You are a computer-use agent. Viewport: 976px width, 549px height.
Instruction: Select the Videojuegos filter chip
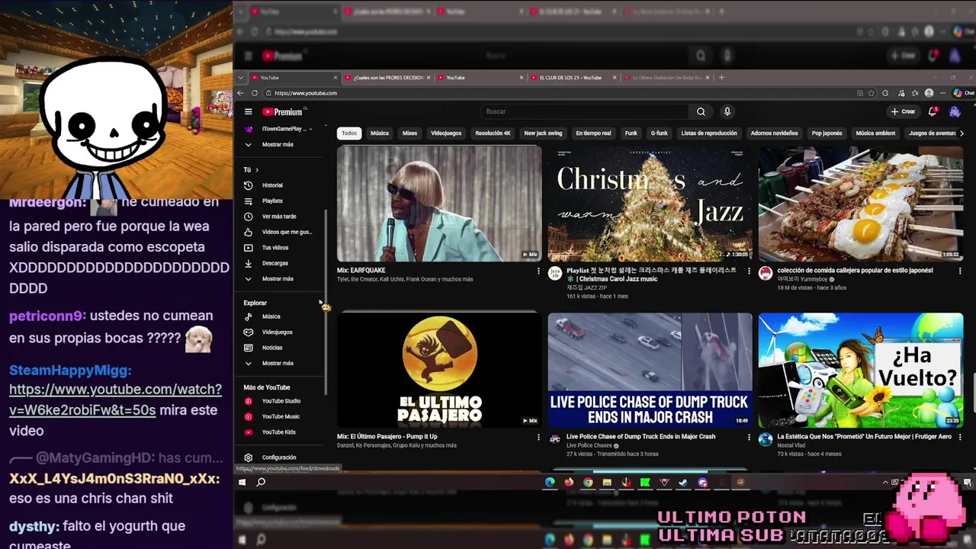[446, 133]
